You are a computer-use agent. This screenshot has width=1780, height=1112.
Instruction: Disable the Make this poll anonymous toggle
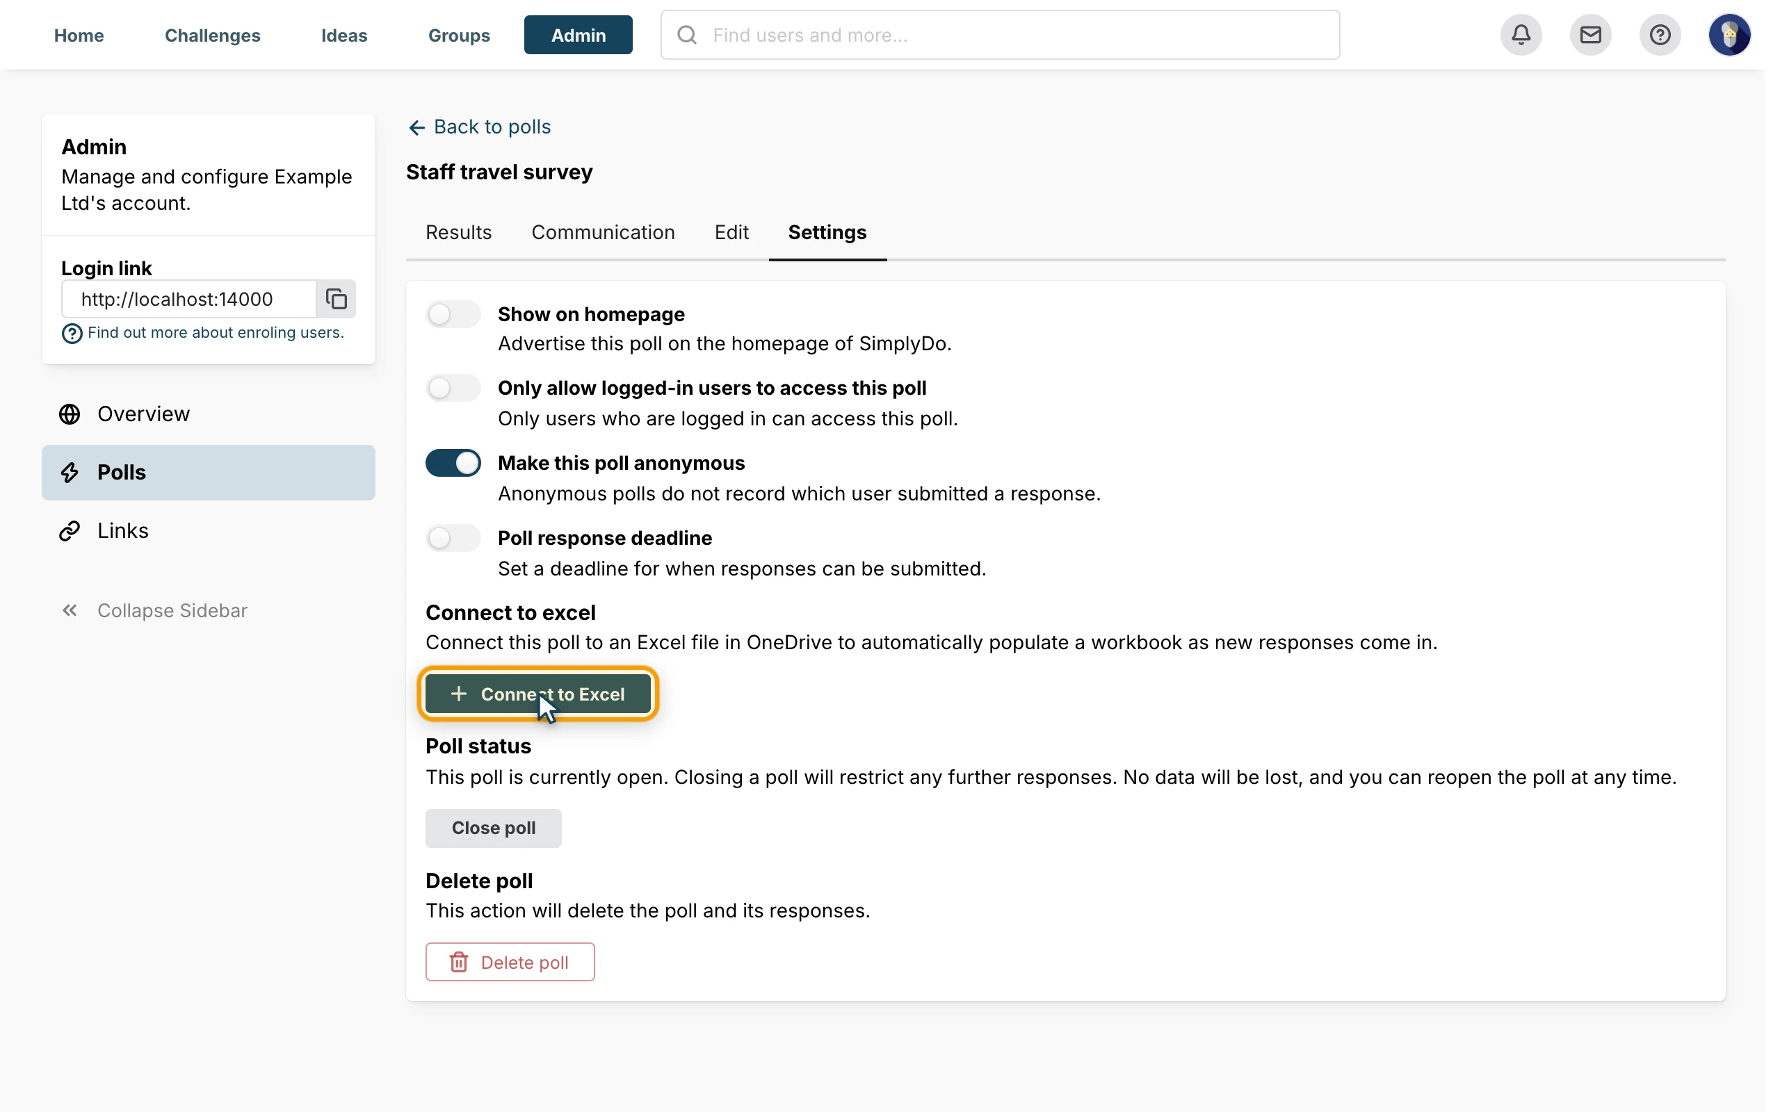coord(453,463)
